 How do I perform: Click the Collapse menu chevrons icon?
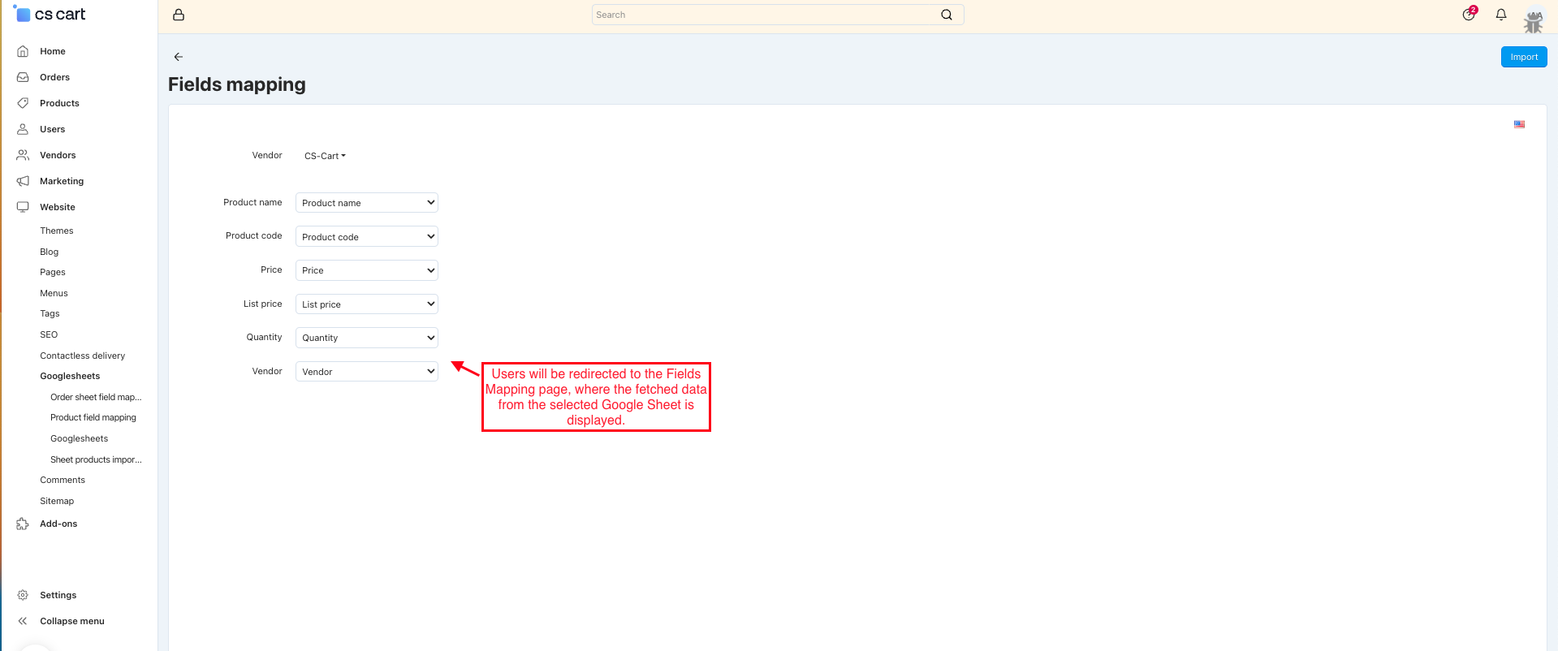pos(23,621)
